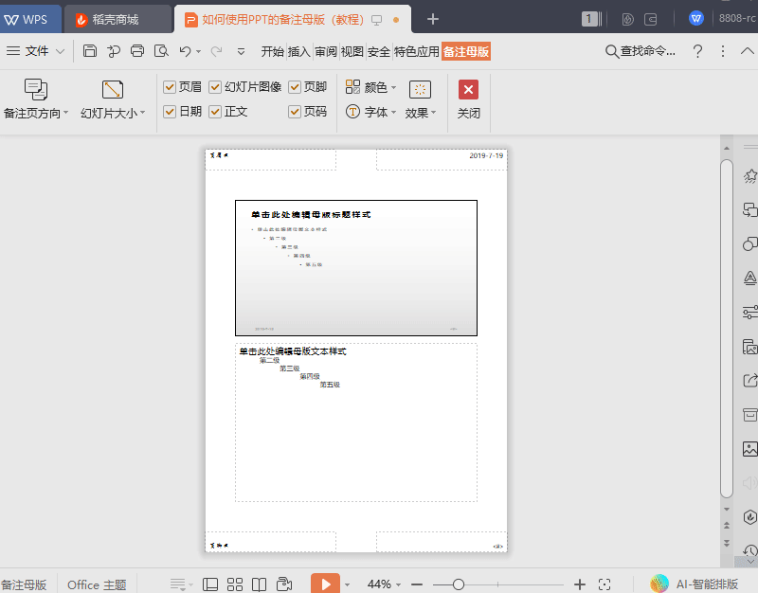The image size is (758, 593).
Task: Click the Fonts theme icon
Action: click(x=352, y=112)
